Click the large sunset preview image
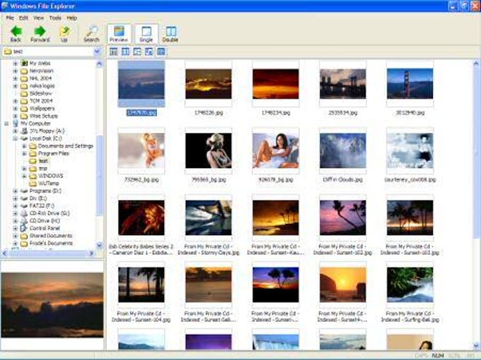Image resolution: width=481 pixels, height=360 pixels. click(x=52, y=305)
